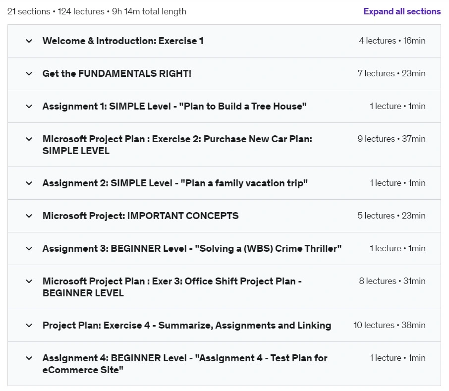Expand Assignment 3 Crime Thriller chevron
Screen dimensions: 449x391
pyautogui.click(x=29, y=248)
